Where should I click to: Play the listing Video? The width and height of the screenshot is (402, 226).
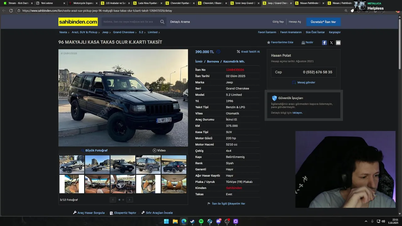click(x=159, y=150)
